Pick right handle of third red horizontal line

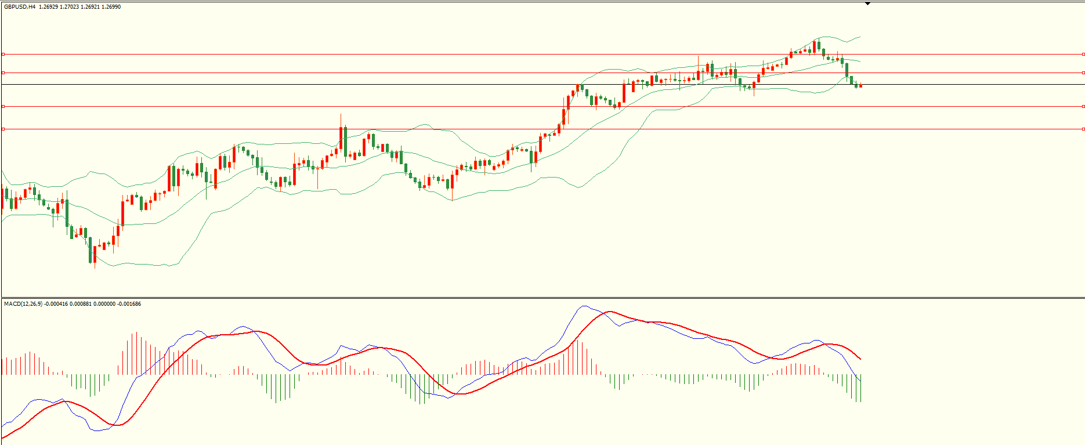tap(1083, 106)
